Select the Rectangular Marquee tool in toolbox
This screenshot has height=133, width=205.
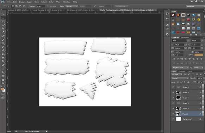(x=3, y=18)
